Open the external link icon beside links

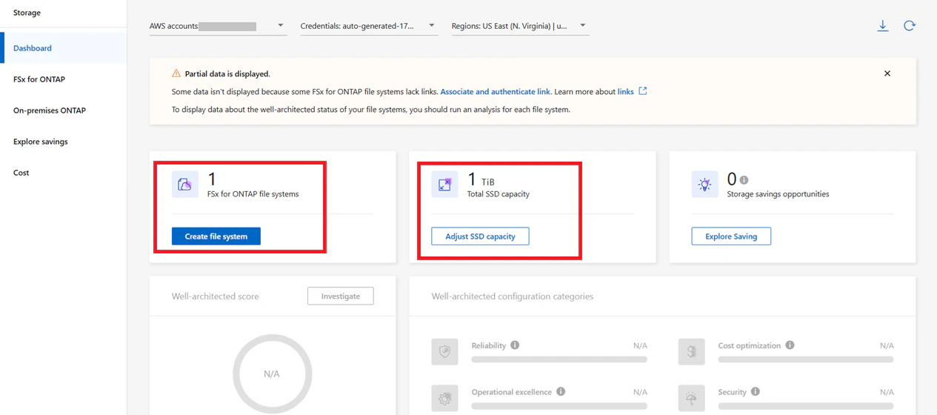point(643,91)
